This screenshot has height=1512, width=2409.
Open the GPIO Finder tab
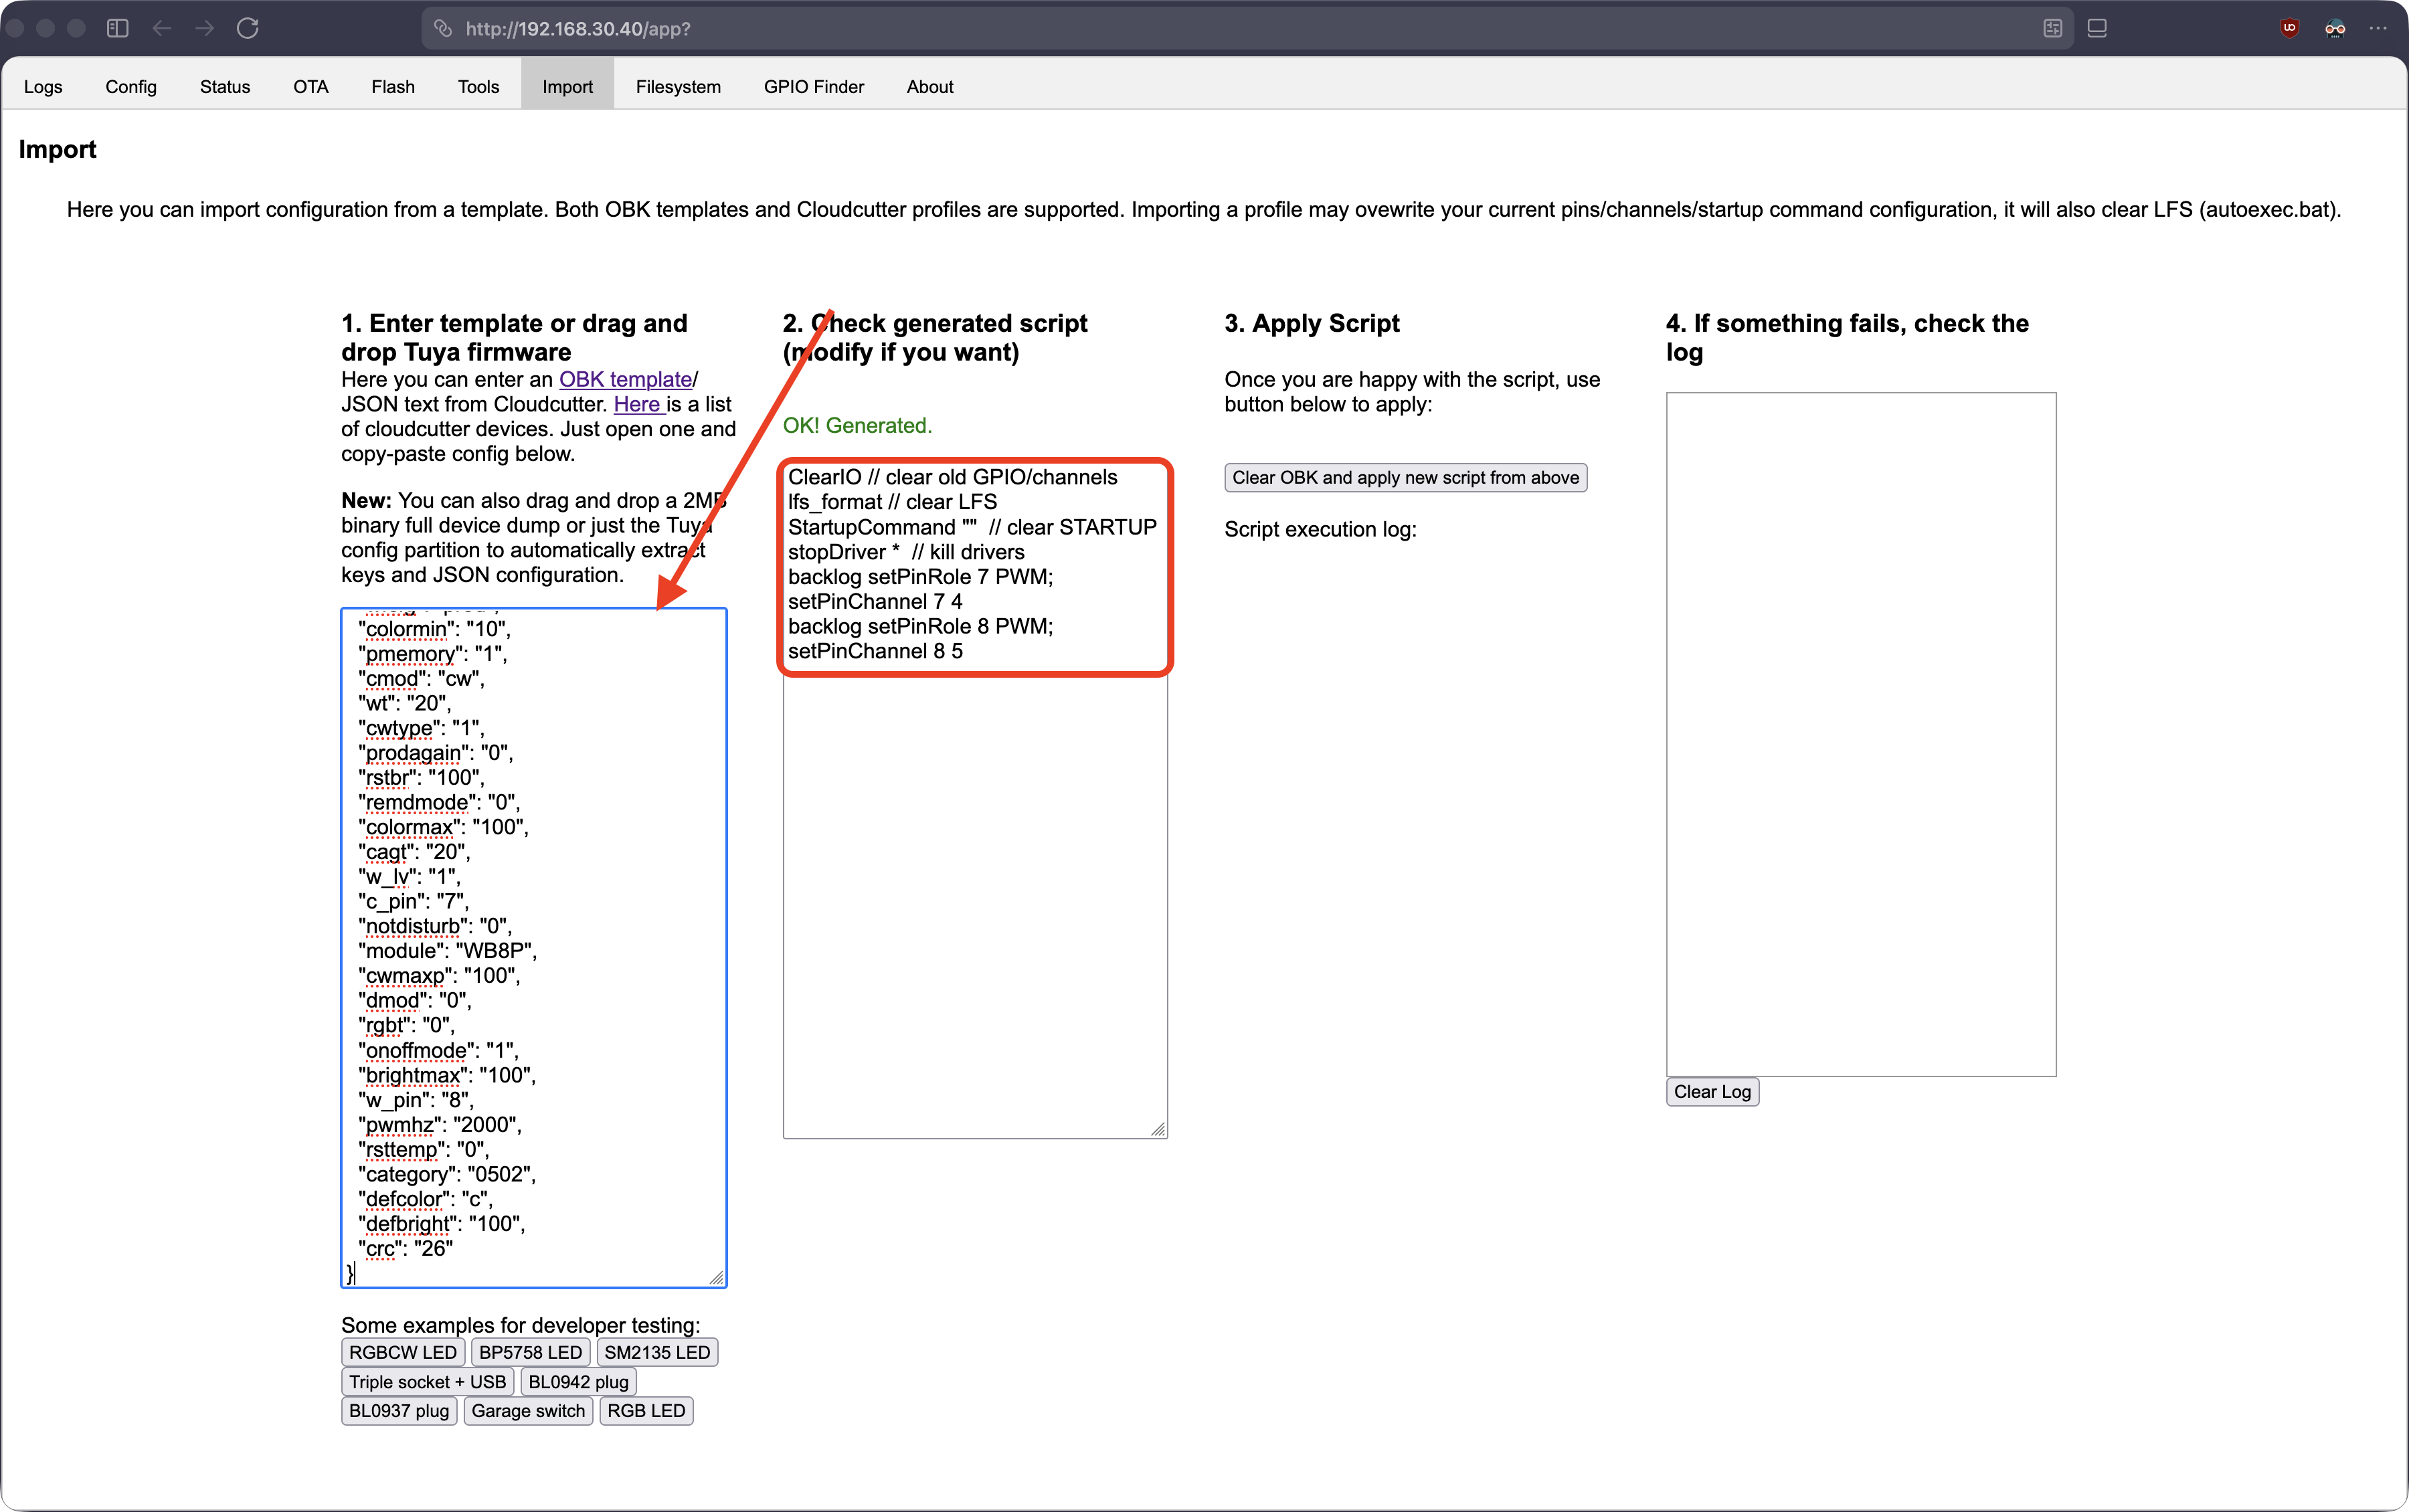click(813, 87)
